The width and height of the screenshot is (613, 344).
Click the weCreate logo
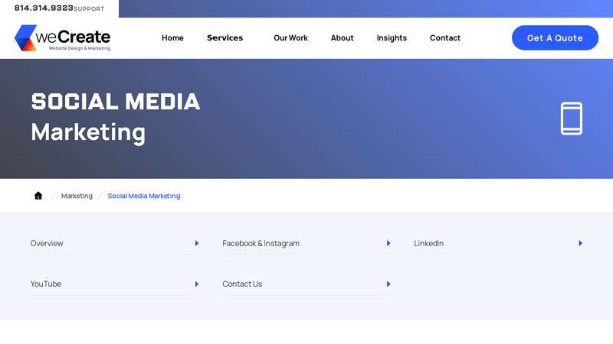pos(63,38)
